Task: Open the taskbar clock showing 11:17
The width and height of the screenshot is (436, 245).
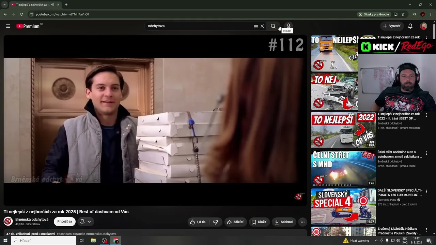Action: 416,241
